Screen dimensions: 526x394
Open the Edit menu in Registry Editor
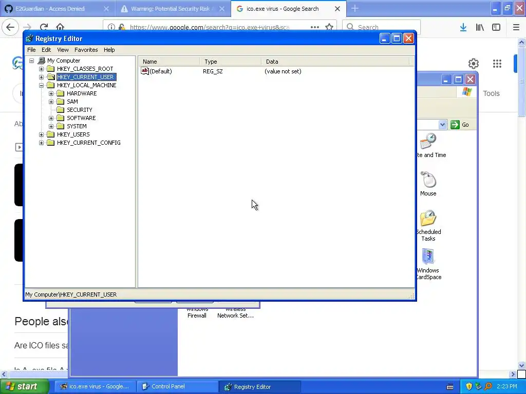click(46, 50)
